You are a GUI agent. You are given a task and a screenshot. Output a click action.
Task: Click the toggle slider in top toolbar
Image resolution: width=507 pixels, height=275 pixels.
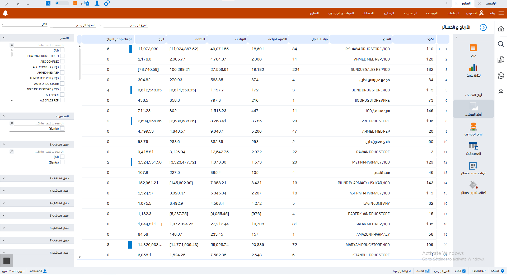coord(62,3)
